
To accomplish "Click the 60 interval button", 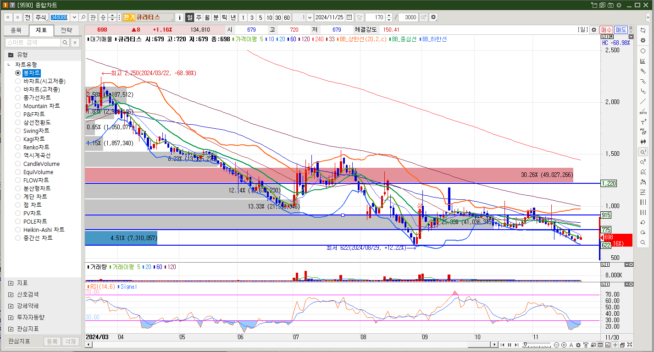I will 287,17.
